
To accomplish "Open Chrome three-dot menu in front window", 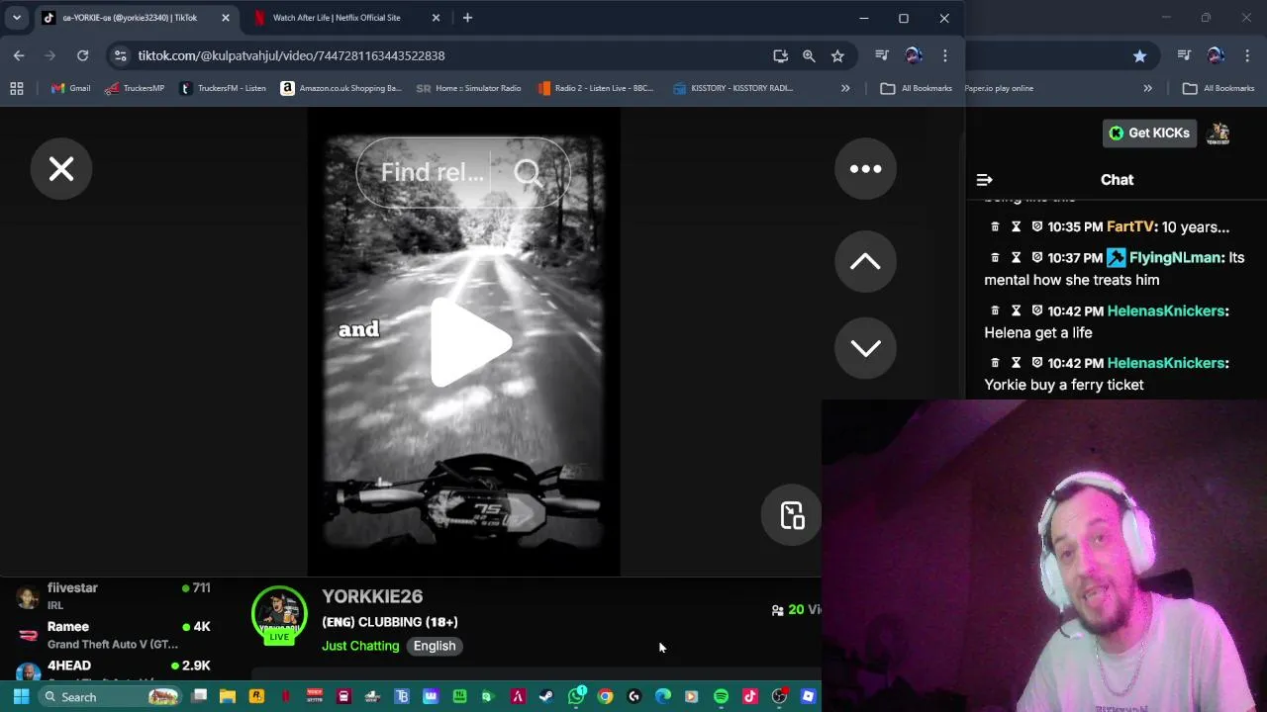I will pos(945,56).
